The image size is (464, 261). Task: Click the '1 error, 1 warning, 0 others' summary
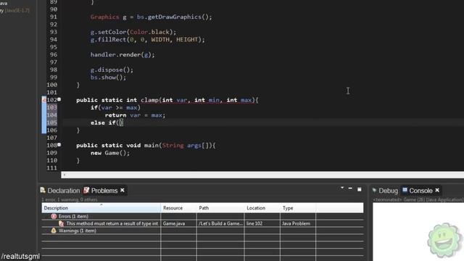pos(70,200)
